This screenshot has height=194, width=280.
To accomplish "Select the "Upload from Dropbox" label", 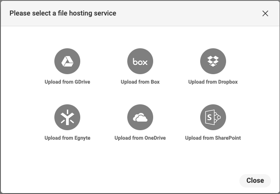I will tap(213, 82).
